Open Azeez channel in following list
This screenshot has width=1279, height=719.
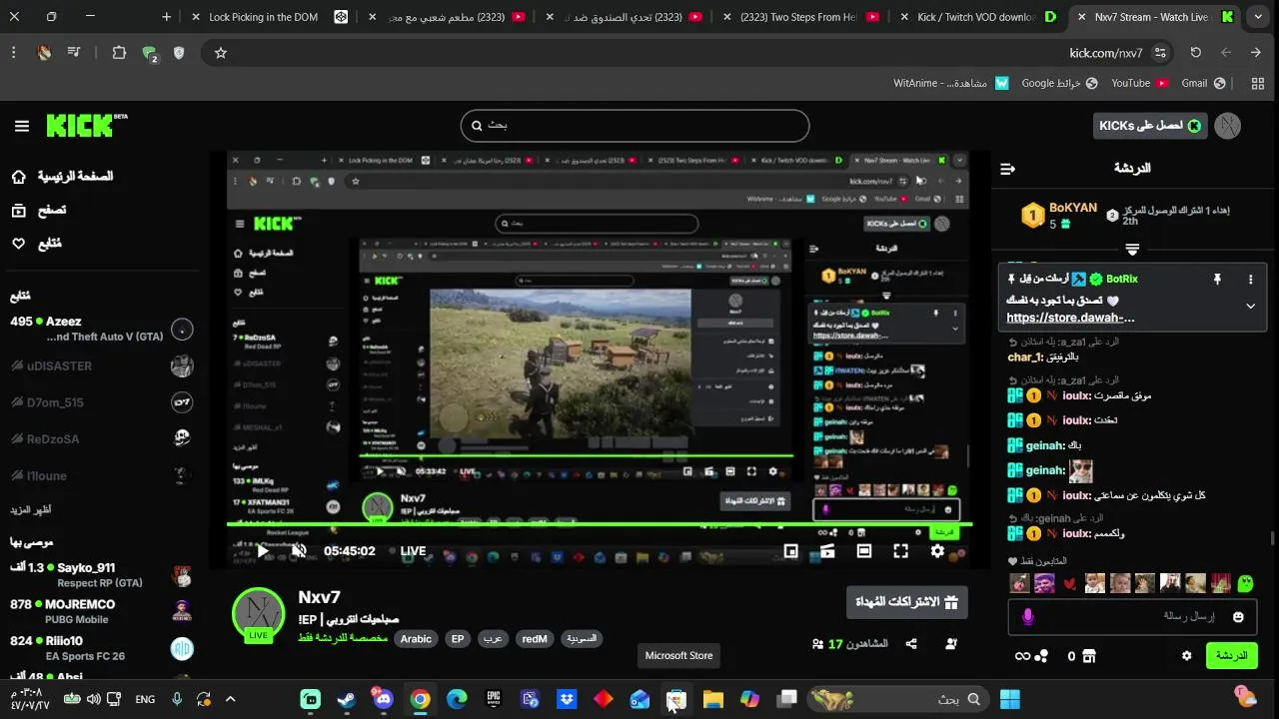pos(100,329)
